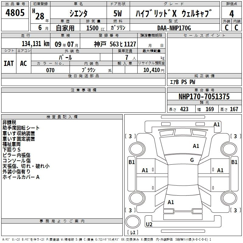Screen dimensions: 243x243
Task: Click the U2 damage mark on the rear bumper
Action: pos(149,224)
